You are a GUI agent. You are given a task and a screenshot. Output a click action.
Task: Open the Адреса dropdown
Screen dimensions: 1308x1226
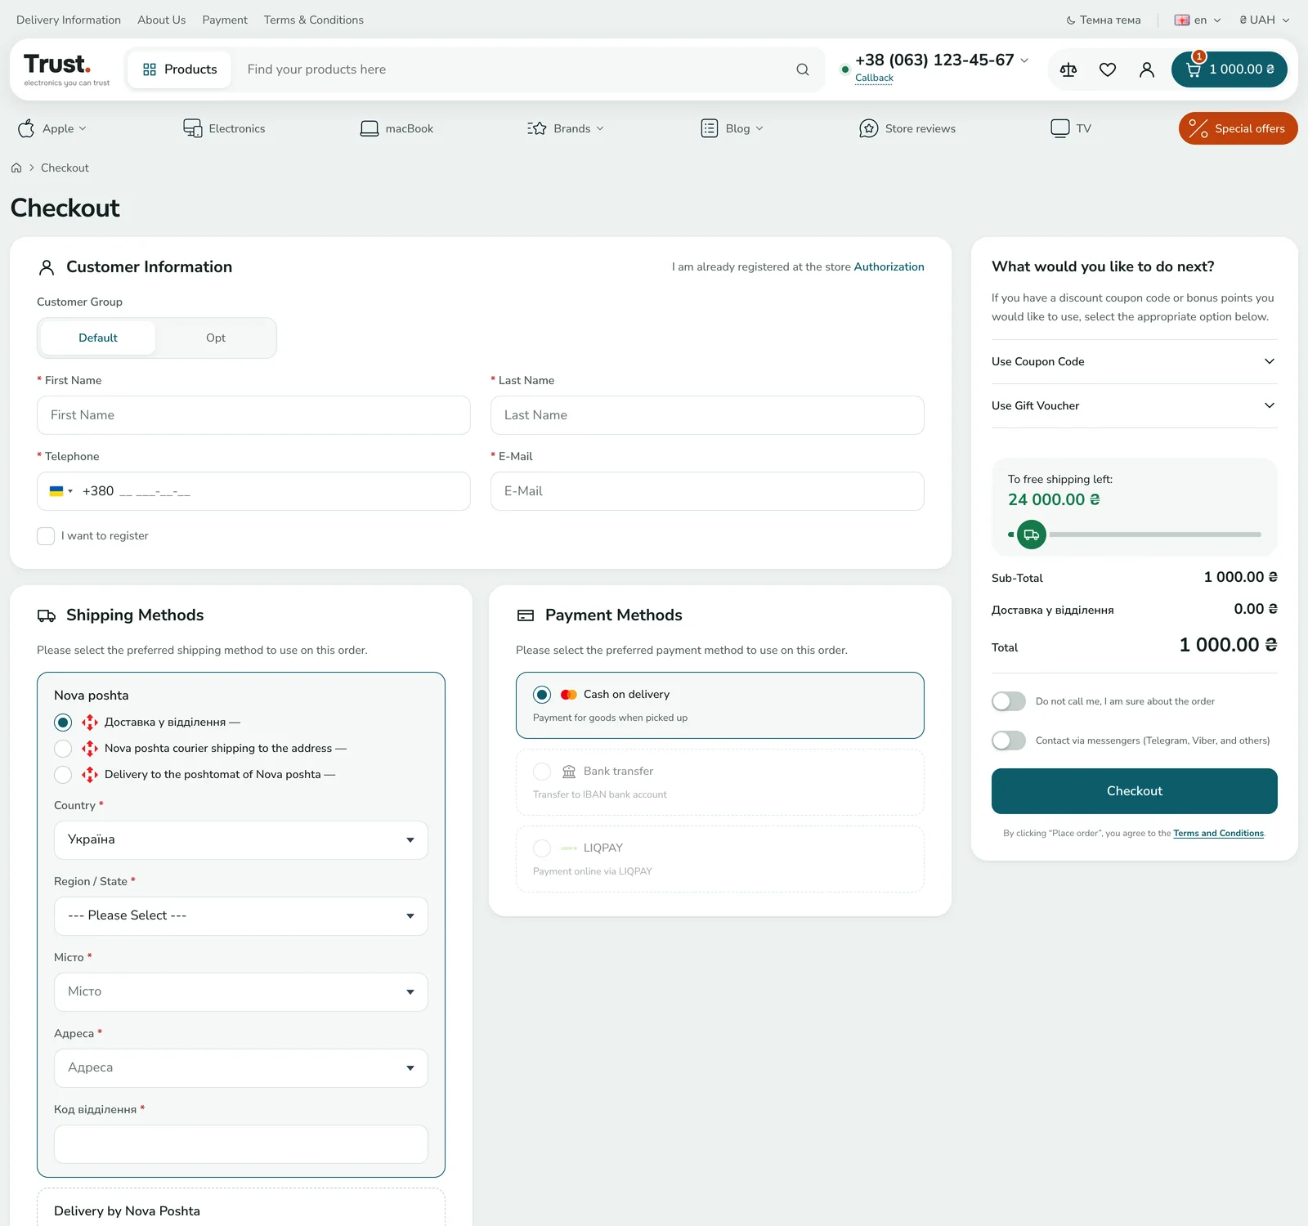point(241,1068)
